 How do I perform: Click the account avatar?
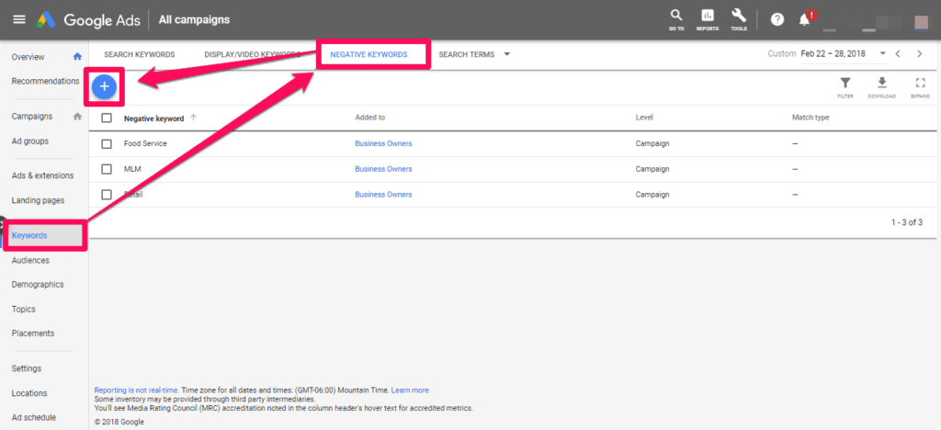point(921,22)
